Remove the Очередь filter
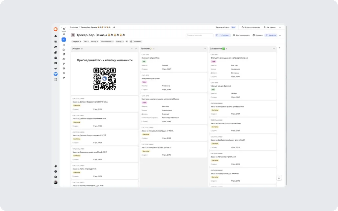This screenshot has height=211, width=338. (81, 41)
